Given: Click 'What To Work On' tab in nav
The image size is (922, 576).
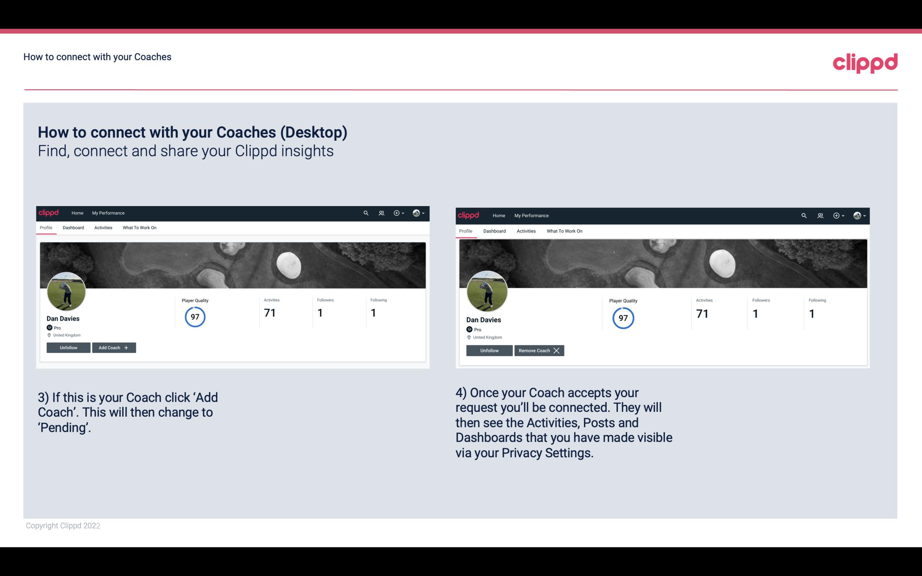Looking at the screenshot, I should [x=139, y=228].
